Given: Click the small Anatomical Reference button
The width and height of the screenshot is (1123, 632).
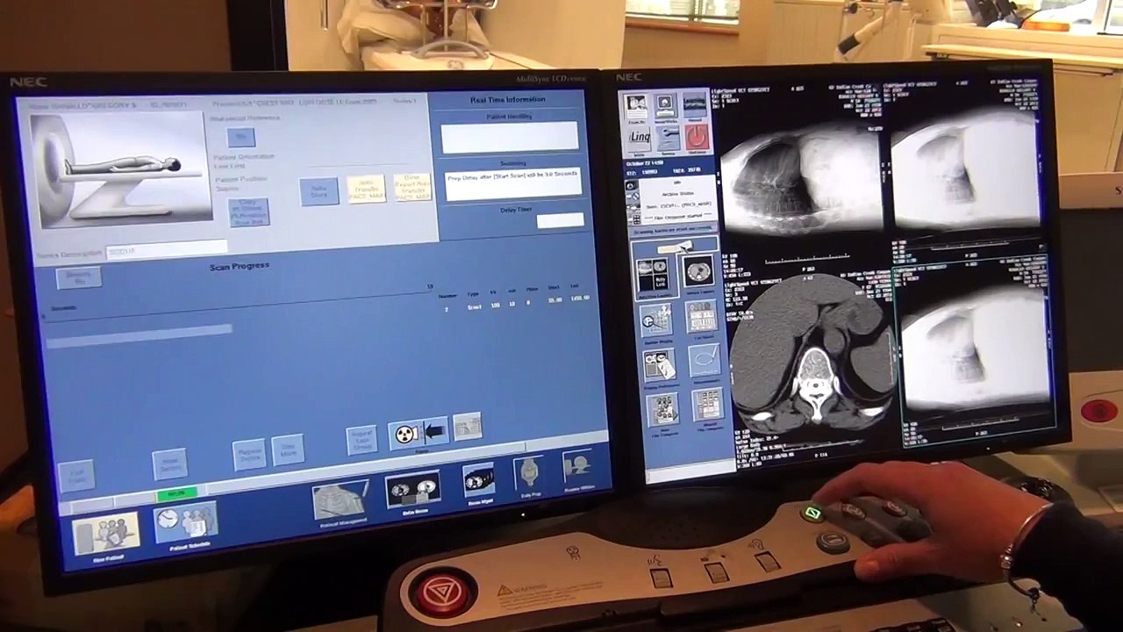Looking at the screenshot, I should (240, 138).
